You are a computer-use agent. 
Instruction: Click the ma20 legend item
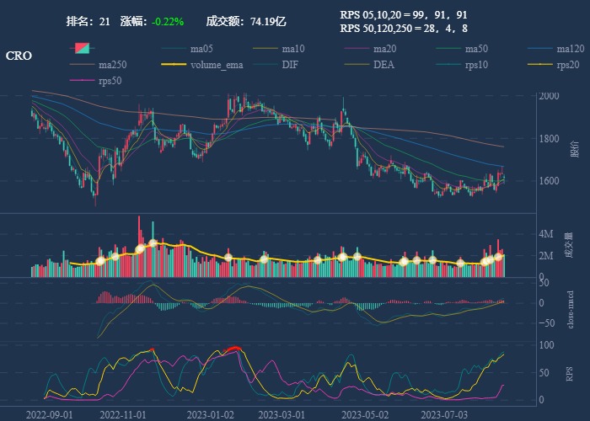tap(384, 48)
